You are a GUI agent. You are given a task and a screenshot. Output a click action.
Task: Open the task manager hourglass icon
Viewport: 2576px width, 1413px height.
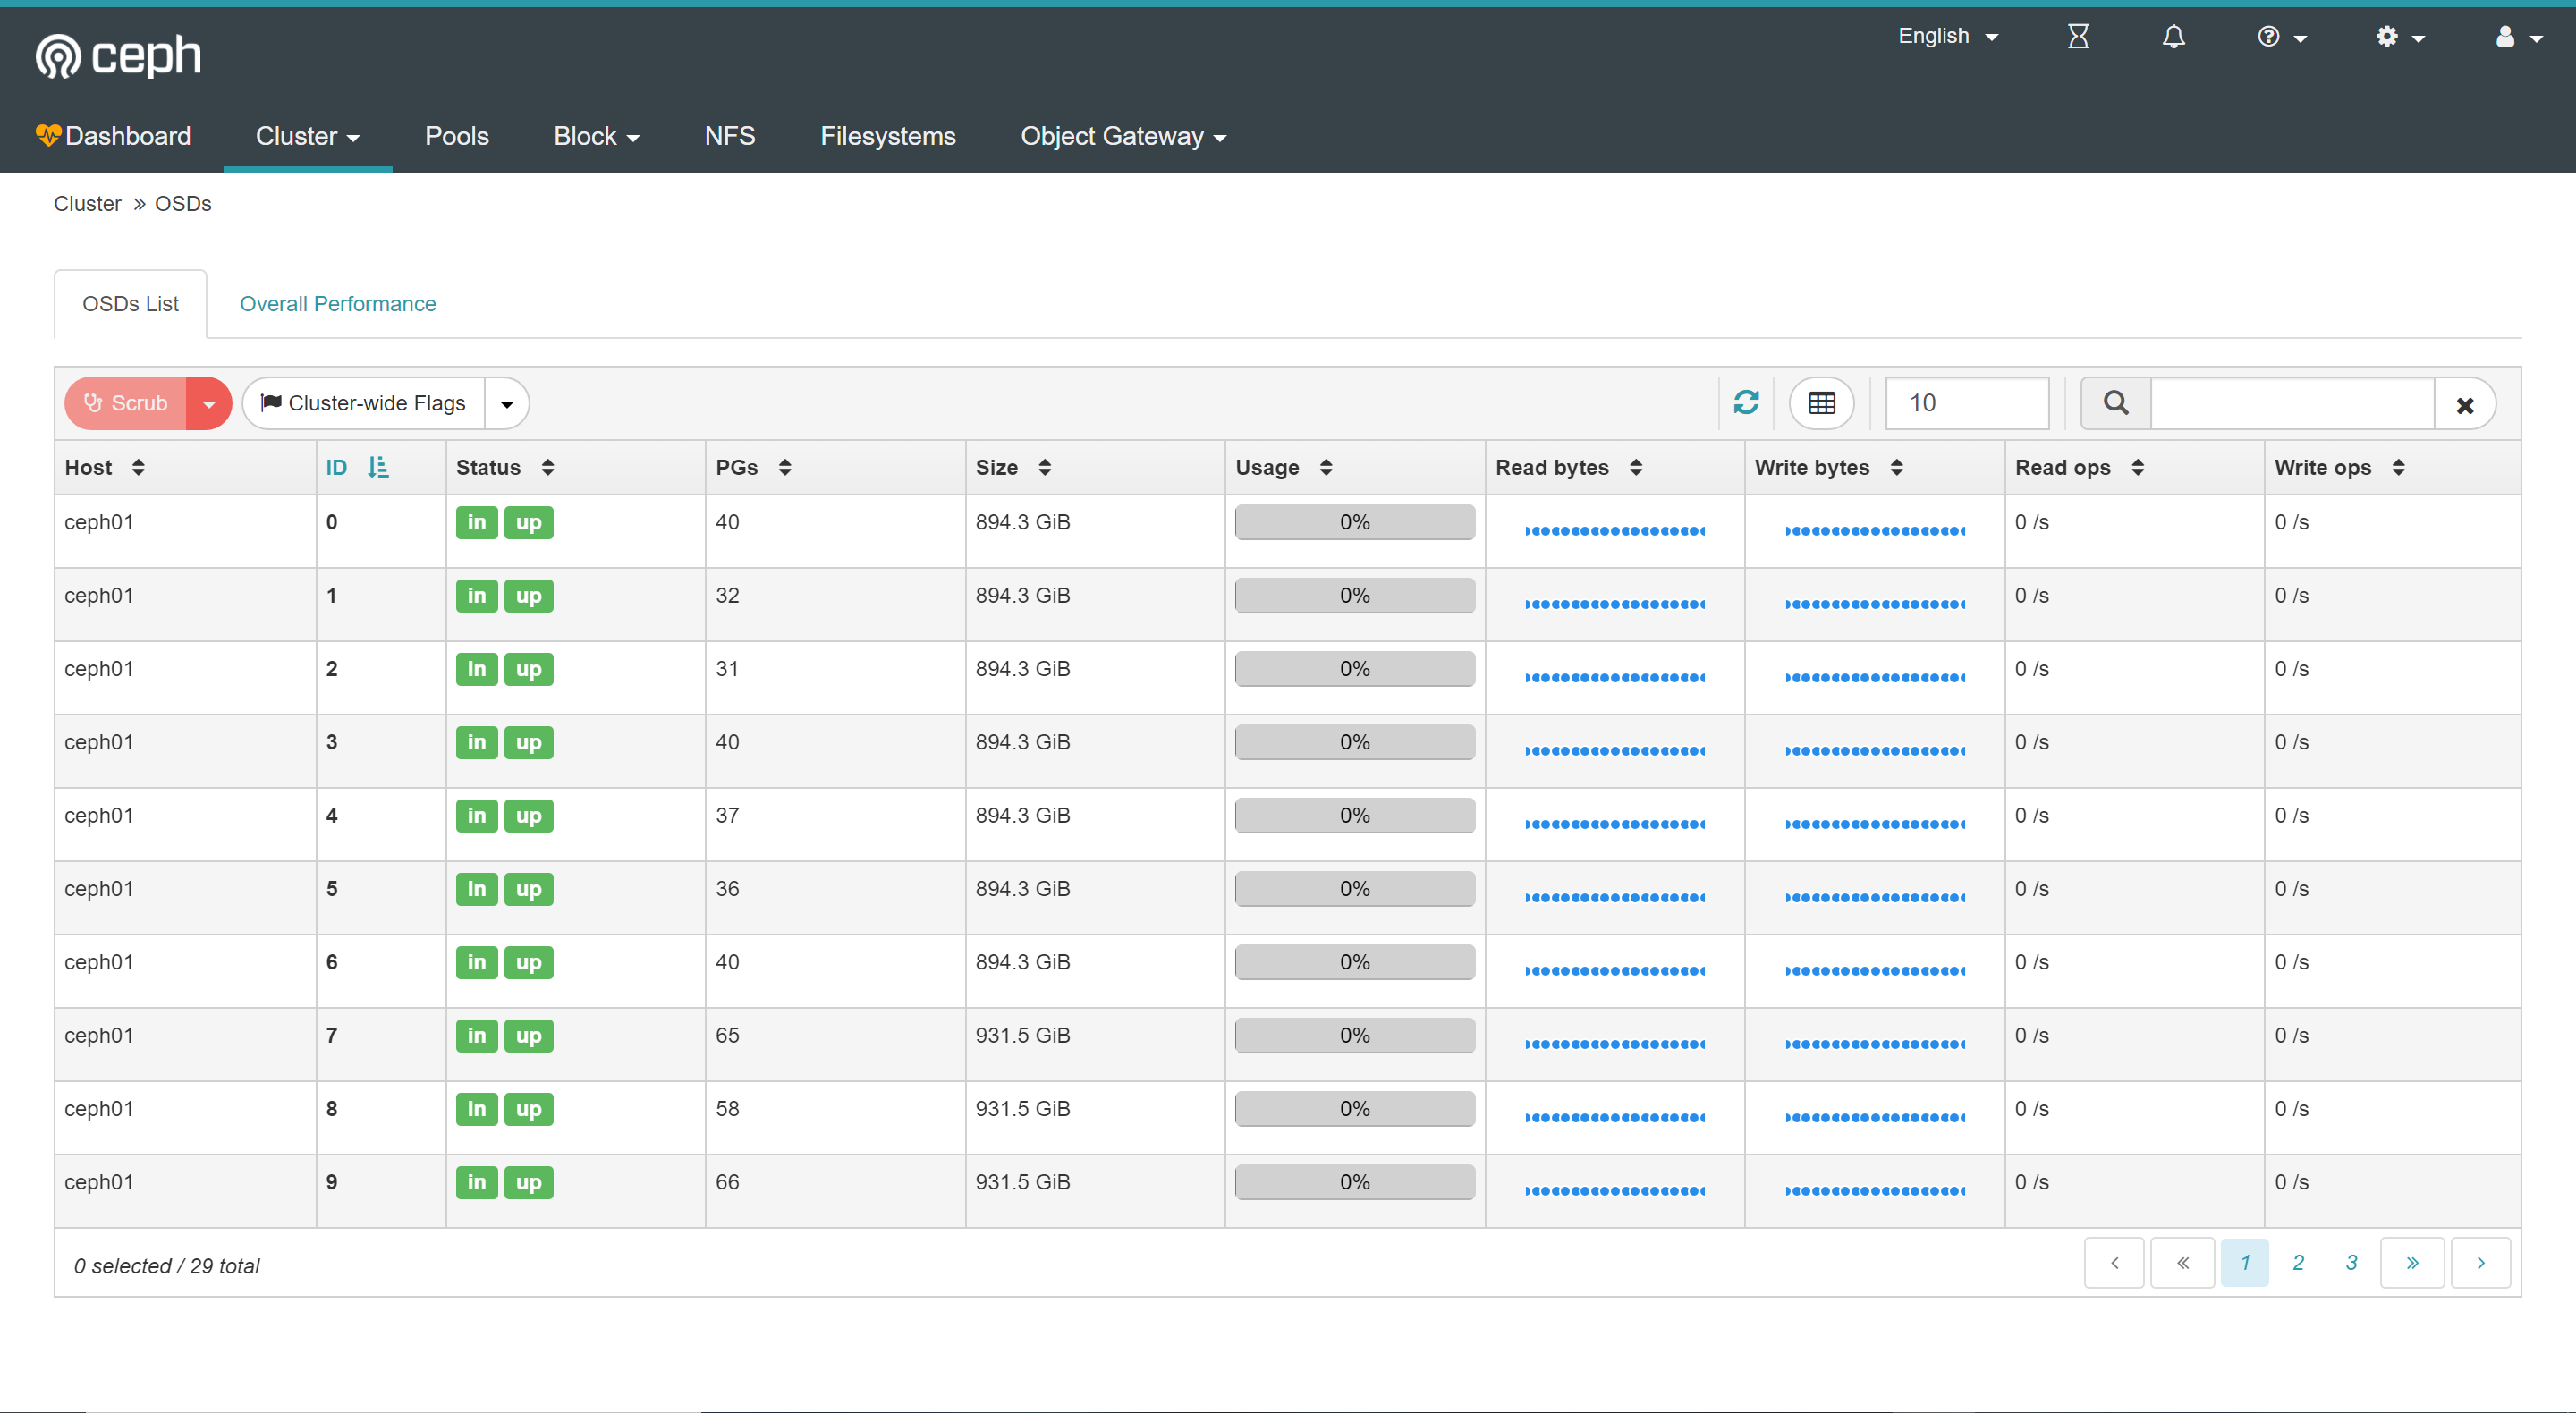(x=2078, y=37)
